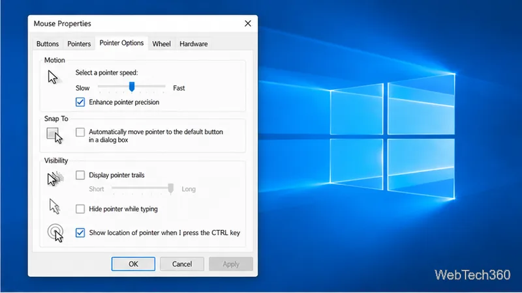Open the Pointers tab
This screenshot has width=522, height=293.
click(x=79, y=44)
